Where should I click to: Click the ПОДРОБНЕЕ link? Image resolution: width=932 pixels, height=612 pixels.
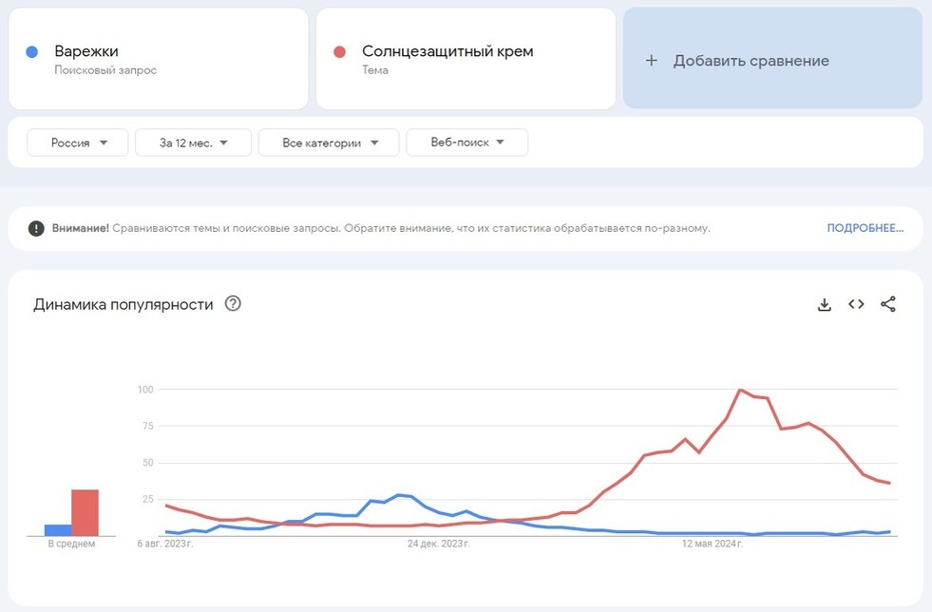(865, 228)
